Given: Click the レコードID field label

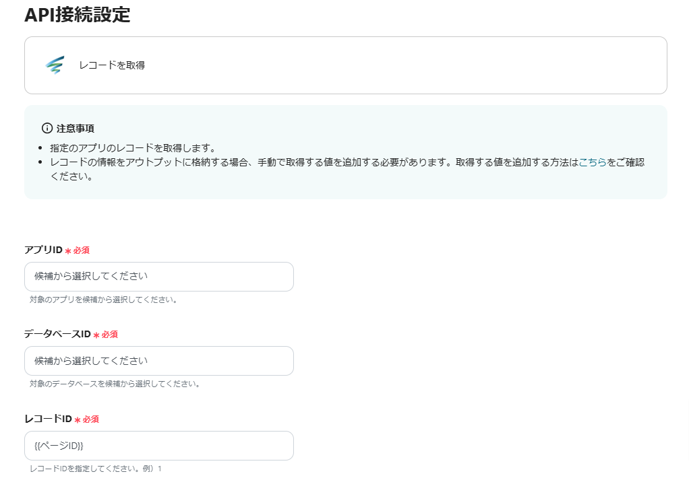Looking at the screenshot, I should pyautogui.click(x=49, y=419).
